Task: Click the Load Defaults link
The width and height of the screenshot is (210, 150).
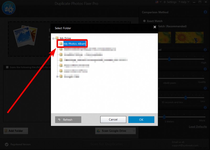Action: [198, 127]
